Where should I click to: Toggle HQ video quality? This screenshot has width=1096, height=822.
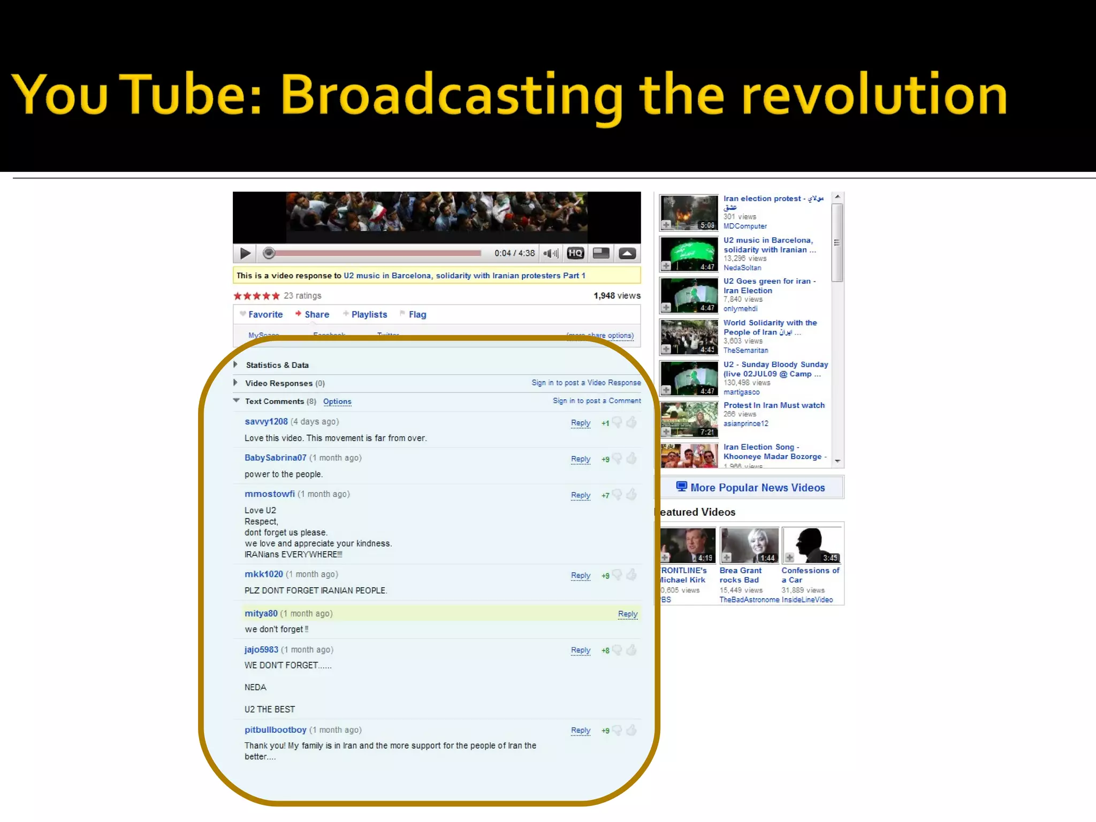point(575,254)
